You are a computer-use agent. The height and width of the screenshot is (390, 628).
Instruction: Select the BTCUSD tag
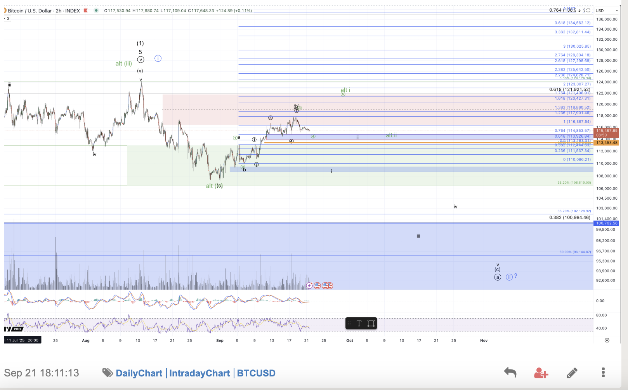pyautogui.click(x=256, y=373)
